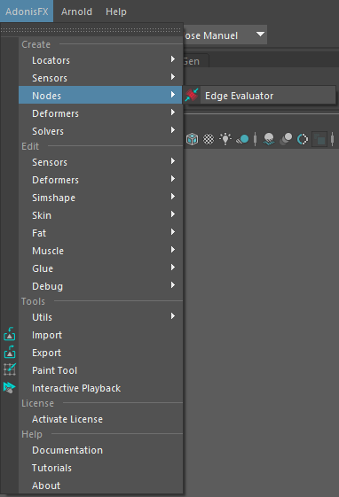
Task: Expand Deformers submenu under Edit
Action: pos(100,180)
